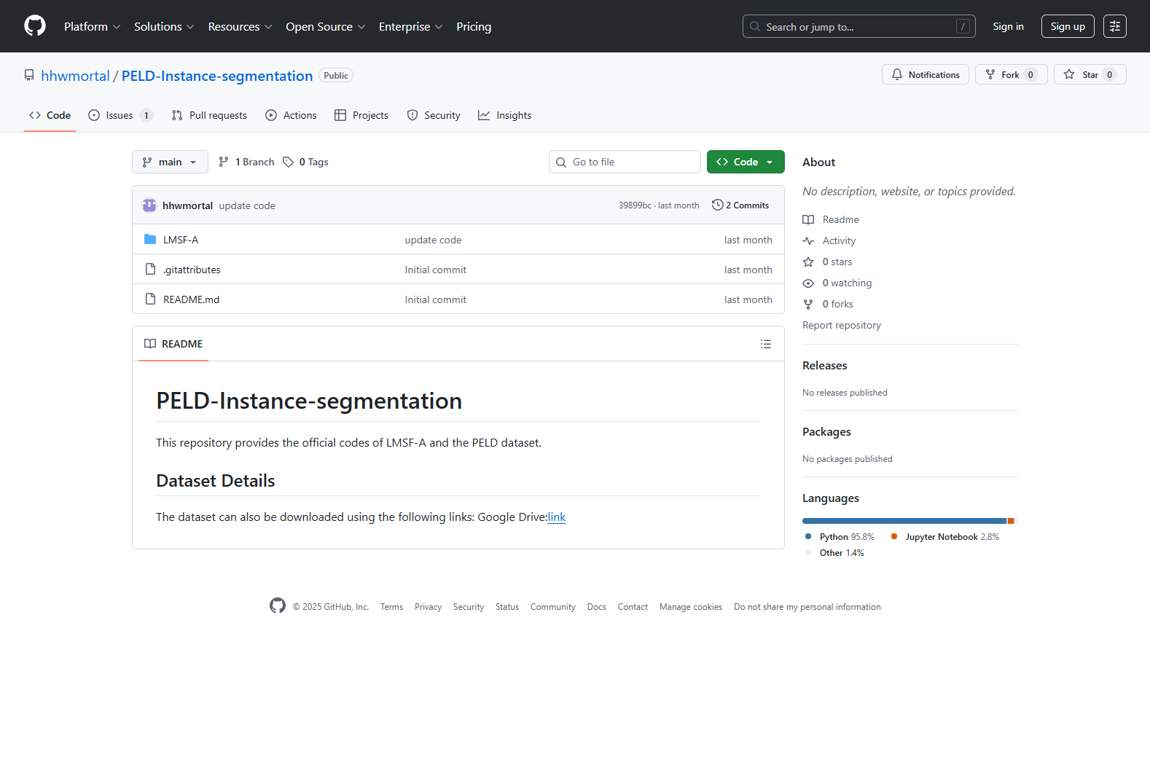Image resolution: width=1150 pixels, height=765 pixels.
Task: Click the eye icon beside 0 watching
Action: click(808, 283)
